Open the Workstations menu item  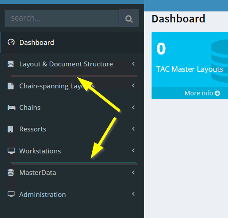tap(72, 151)
